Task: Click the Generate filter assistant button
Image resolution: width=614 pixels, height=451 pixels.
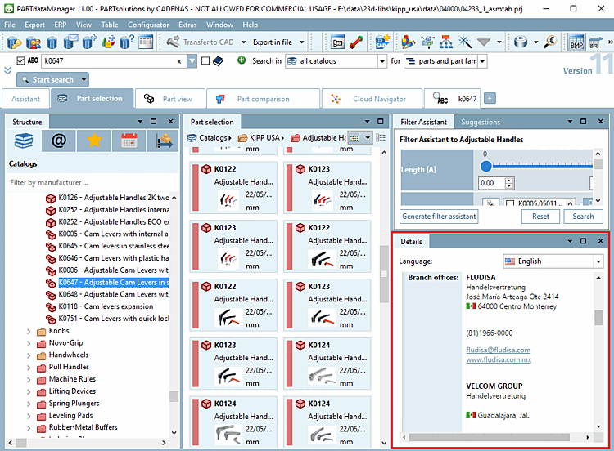Action: click(439, 217)
